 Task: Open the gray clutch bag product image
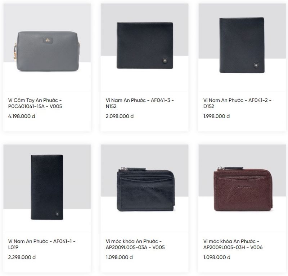47,48
